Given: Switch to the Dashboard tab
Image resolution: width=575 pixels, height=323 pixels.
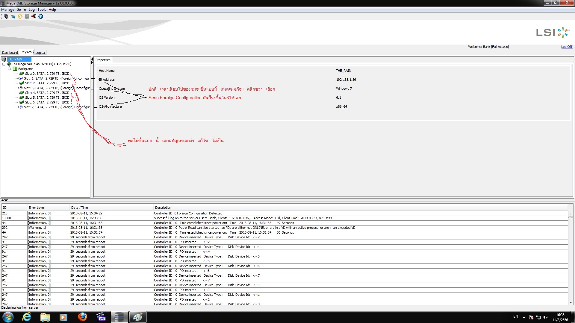Looking at the screenshot, I should tap(10, 53).
